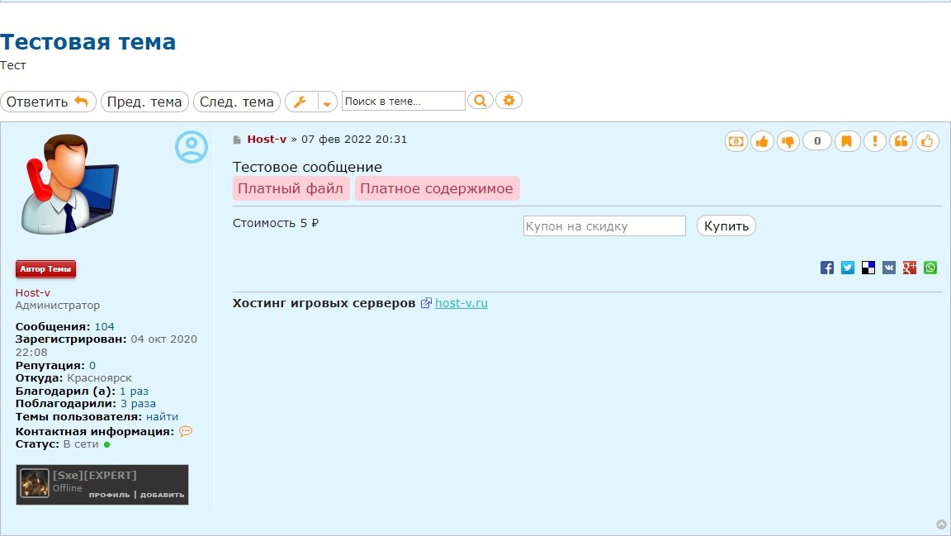Image resolution: width=951 pixels, height=536 pixels.
Task: Click the "Ответить" reply button
Action: [x=48, y=102]
